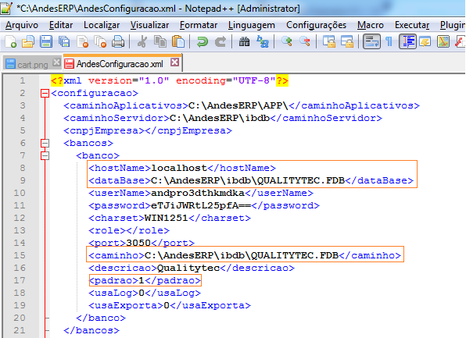Image resolution: width=466 pixels, height=338 pixels.
Task: Open the Editar menu
Action: tap(61, 25)
